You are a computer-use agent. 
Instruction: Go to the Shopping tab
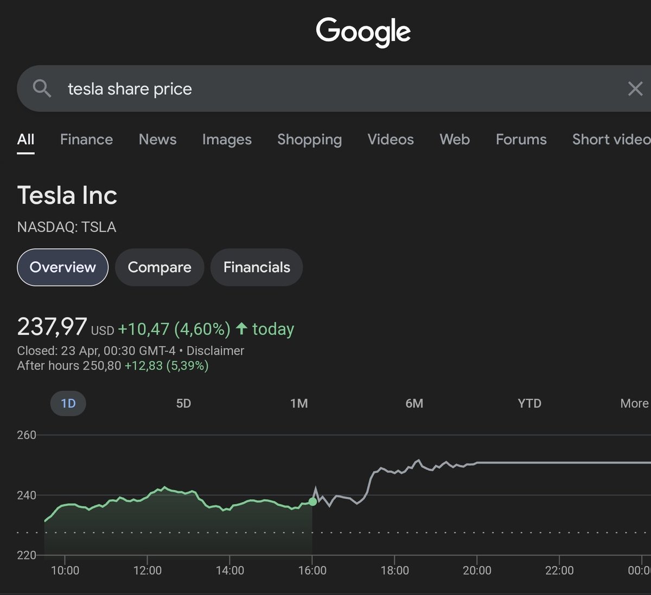pyautogui.click(x=309, y=139)
